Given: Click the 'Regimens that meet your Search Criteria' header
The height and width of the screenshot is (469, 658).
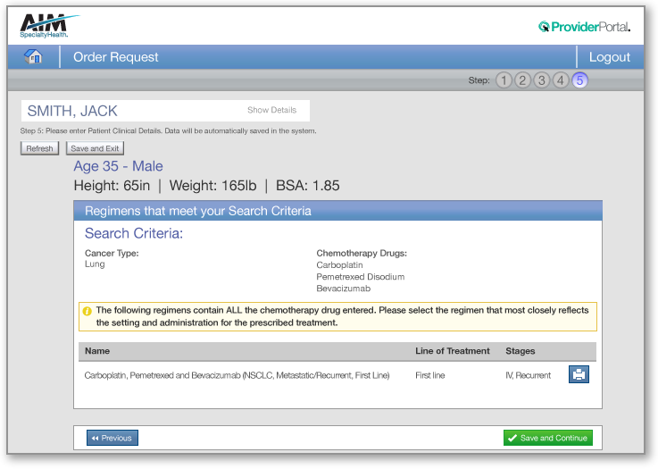Looking at the screenshot, I should pos(198,211).
